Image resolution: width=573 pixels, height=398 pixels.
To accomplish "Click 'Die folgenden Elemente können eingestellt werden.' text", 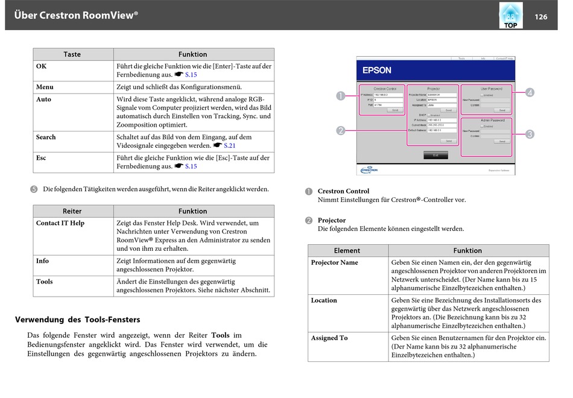I will point(391,229).
